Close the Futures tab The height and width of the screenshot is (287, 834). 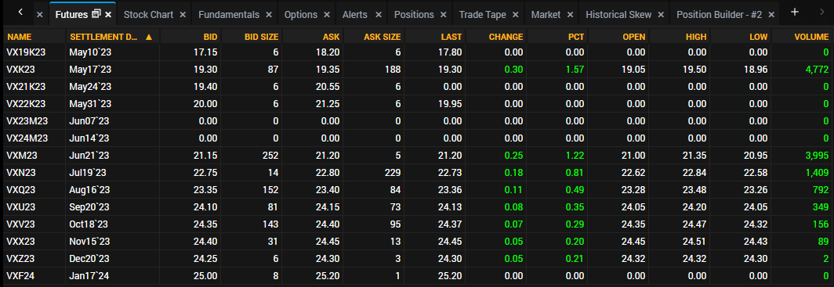108,15
